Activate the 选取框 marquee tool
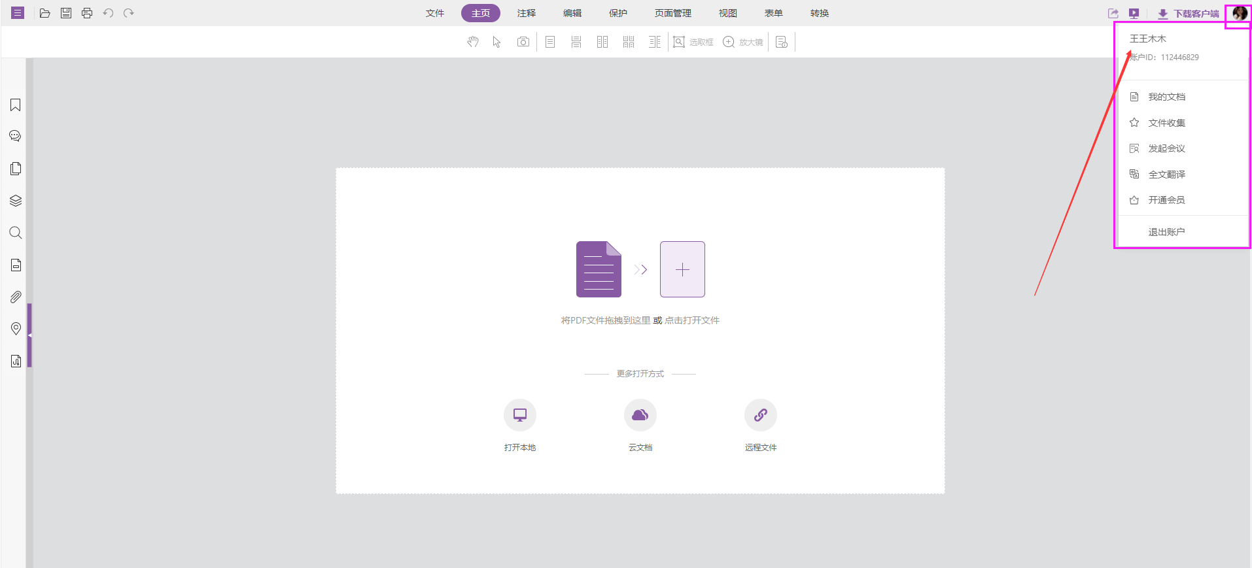The image size is (1252, 568). pos(693,42)
